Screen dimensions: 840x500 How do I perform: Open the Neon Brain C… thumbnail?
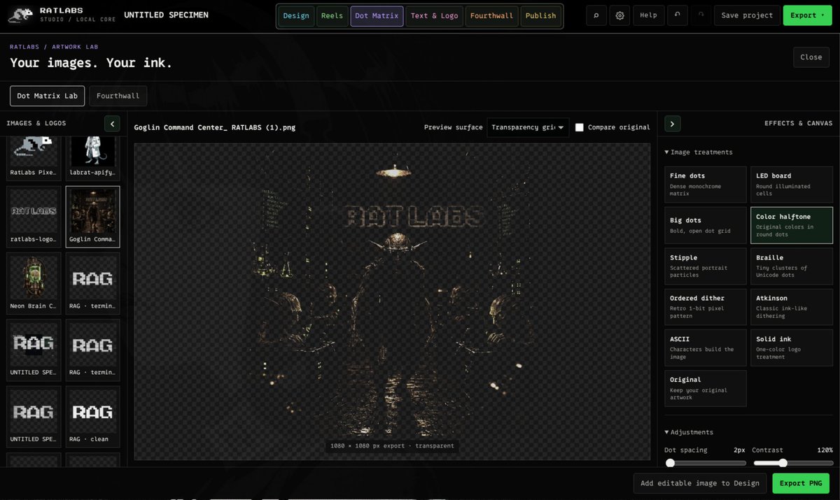point(34,283)
